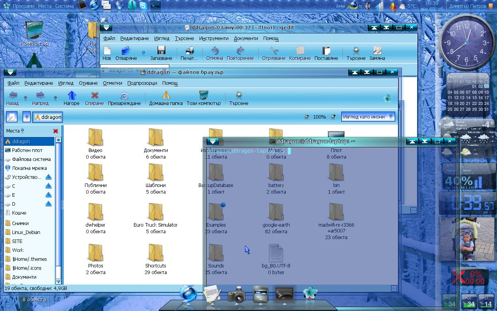The height and width of the screenshot is (311, 497).
Task: Paste with the Поставяне icon in gedit
Action: click(326, 51)
